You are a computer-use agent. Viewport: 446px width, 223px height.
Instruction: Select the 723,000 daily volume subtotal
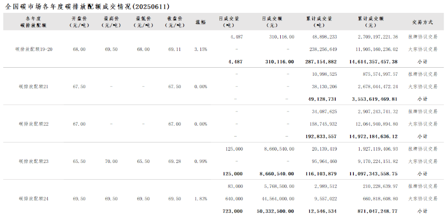point(233,211)
